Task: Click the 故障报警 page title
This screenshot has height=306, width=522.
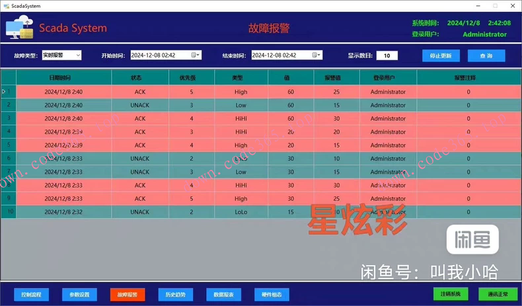Action: tap(269, 28)
